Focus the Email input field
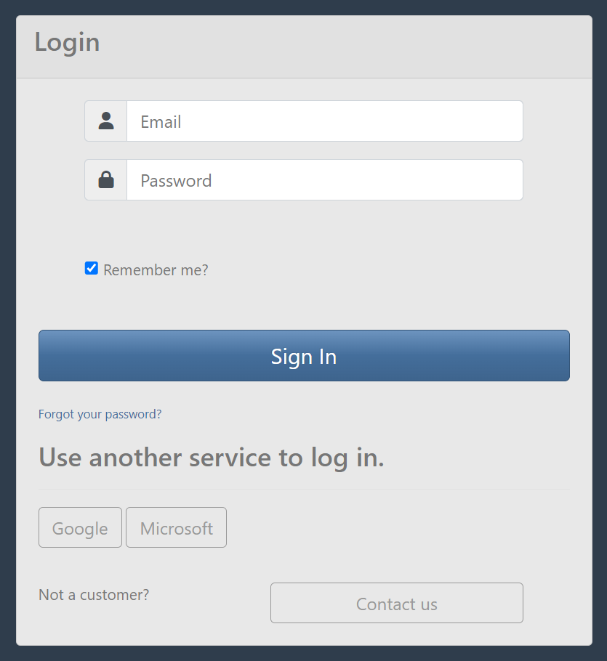 (324, 121)
